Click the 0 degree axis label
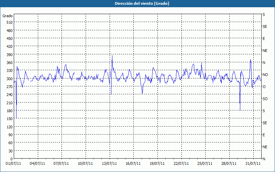The width and height of the screenshot is (275, 172). point(12,159)
